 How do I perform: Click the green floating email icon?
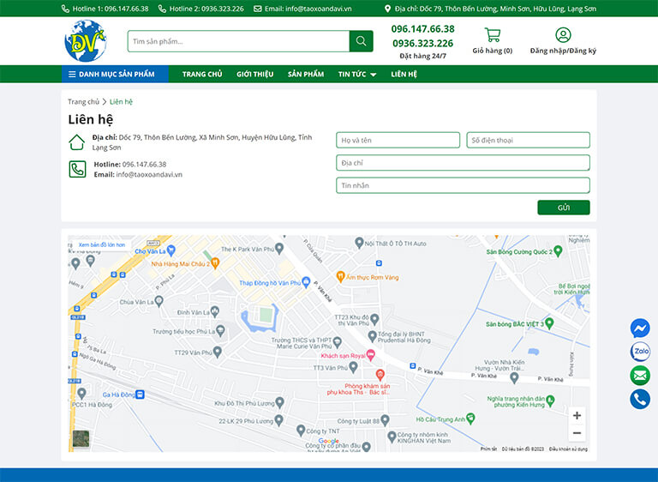tap(640, 376)
